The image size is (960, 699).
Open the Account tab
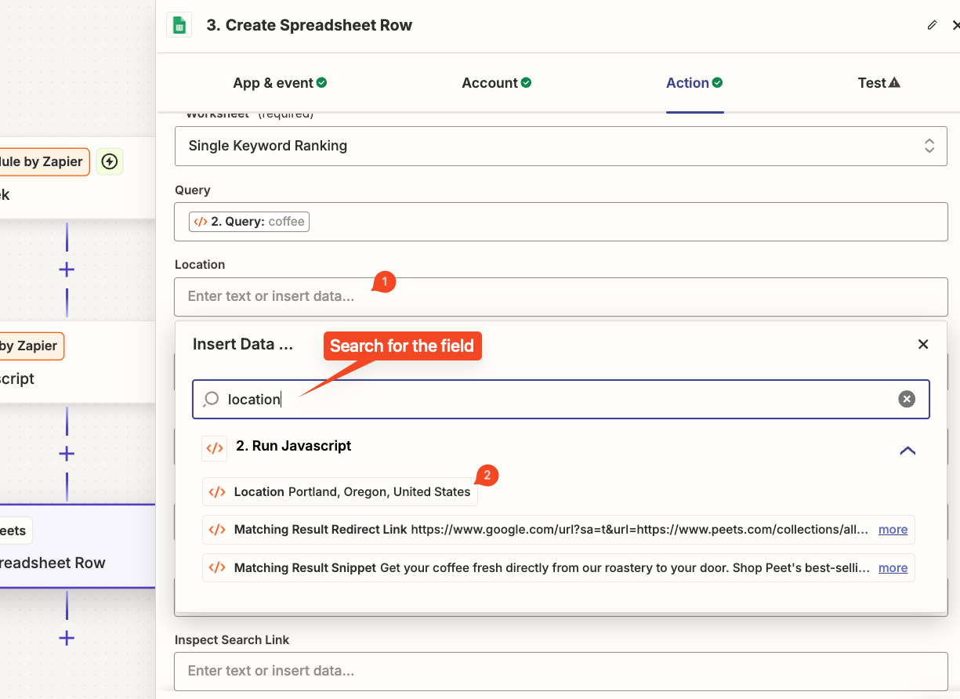[496, 83]
